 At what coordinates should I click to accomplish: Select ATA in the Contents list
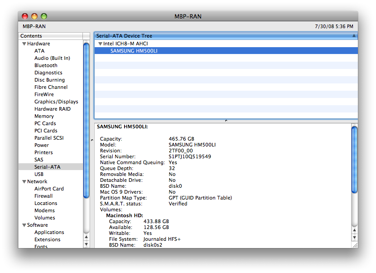(39, 51)
